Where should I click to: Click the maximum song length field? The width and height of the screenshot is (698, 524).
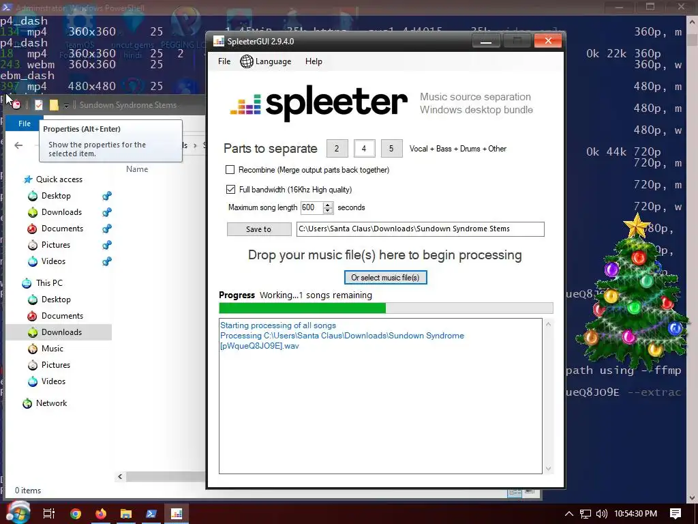312,207
